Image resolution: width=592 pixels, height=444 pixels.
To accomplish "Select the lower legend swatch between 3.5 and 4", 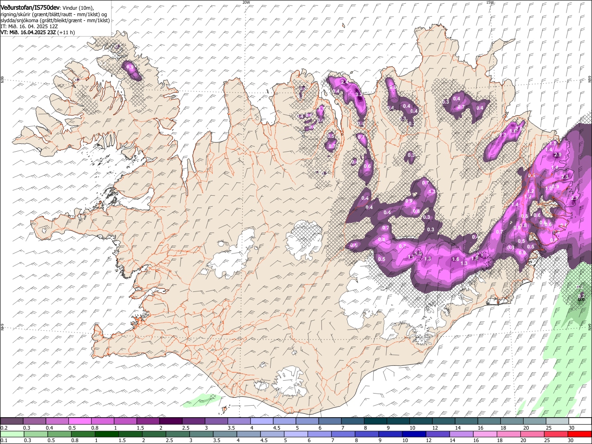I will (x=225, y=434).
